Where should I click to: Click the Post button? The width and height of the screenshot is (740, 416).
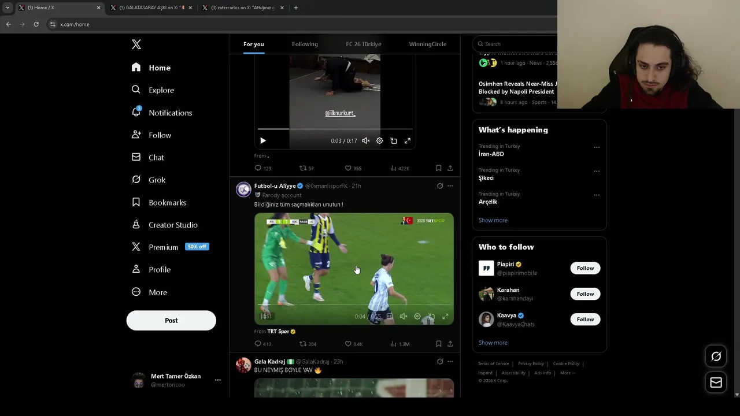click(x=171, y=321)
